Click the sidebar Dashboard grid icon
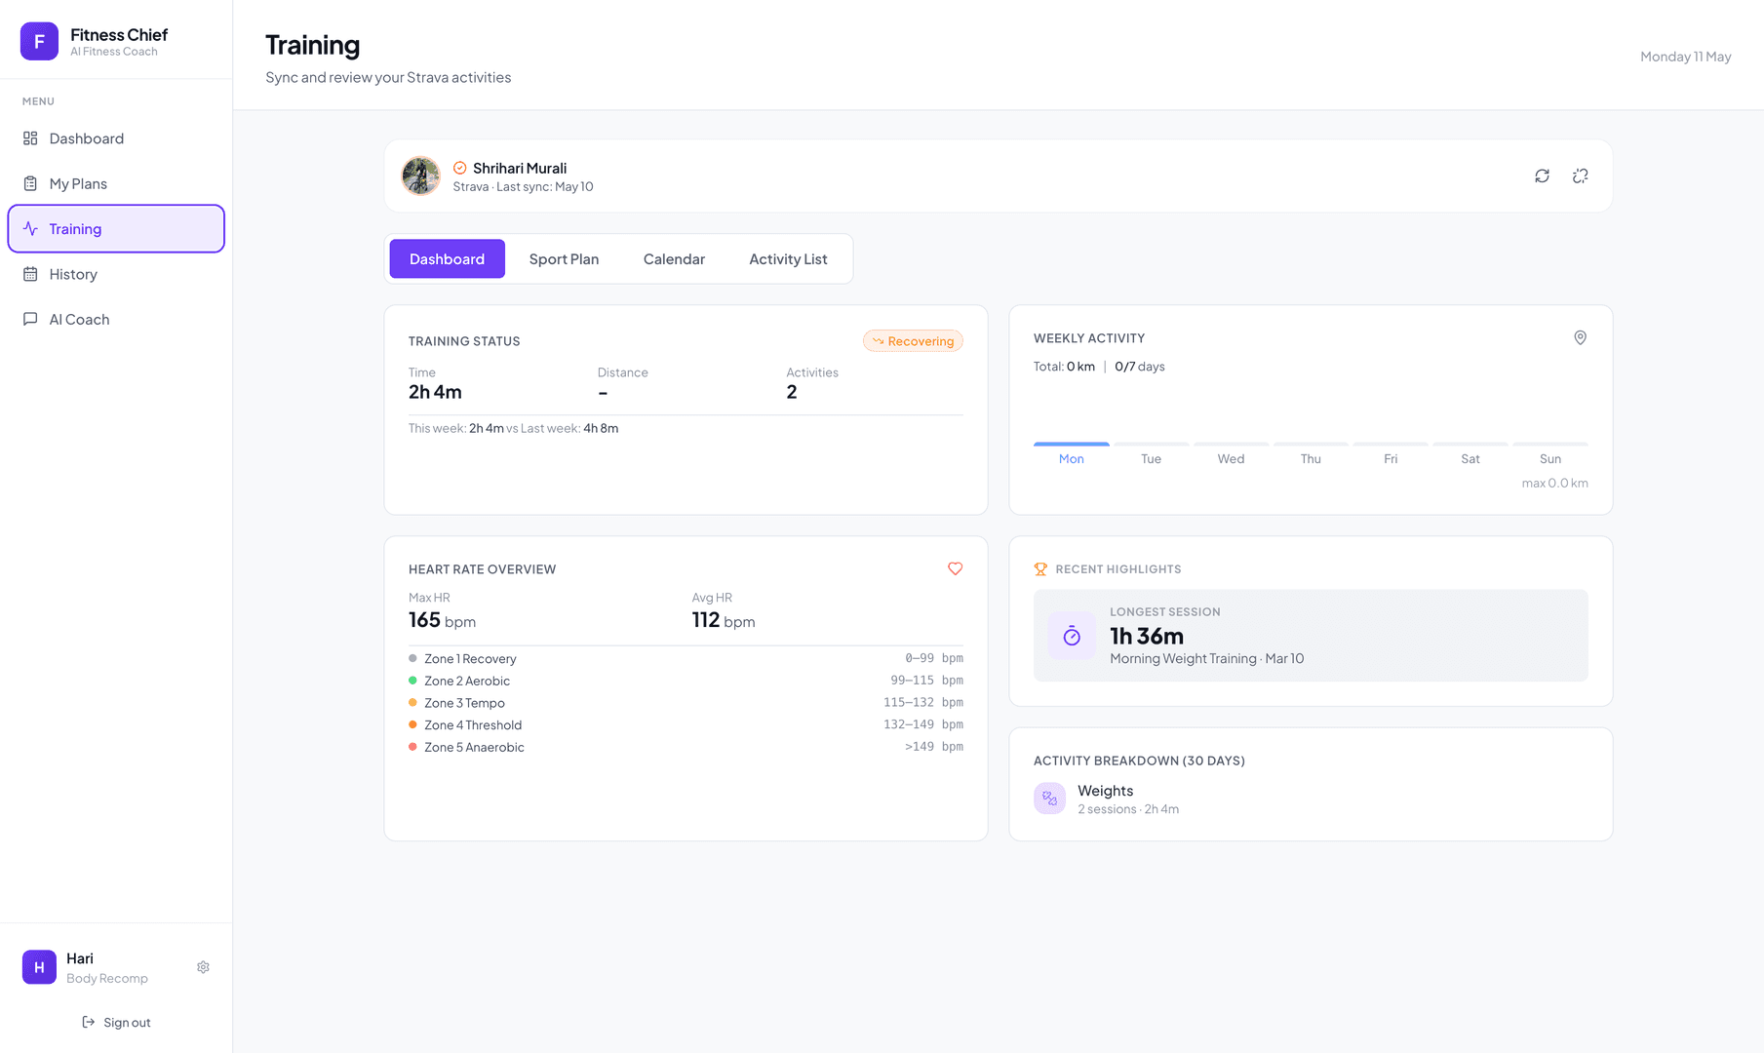The width and height of the screenshot is (1764, 1053). coord(30,138)
